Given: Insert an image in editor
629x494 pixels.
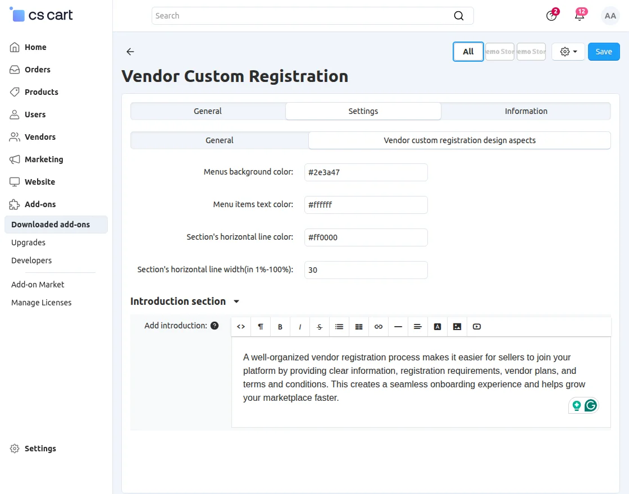Looking at the screenshot, I should (457, 326).
